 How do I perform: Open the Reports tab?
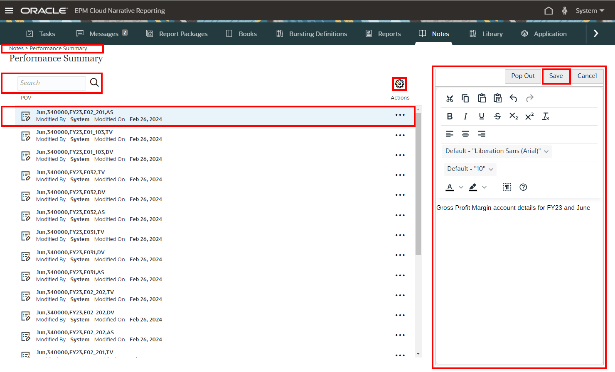383,34
